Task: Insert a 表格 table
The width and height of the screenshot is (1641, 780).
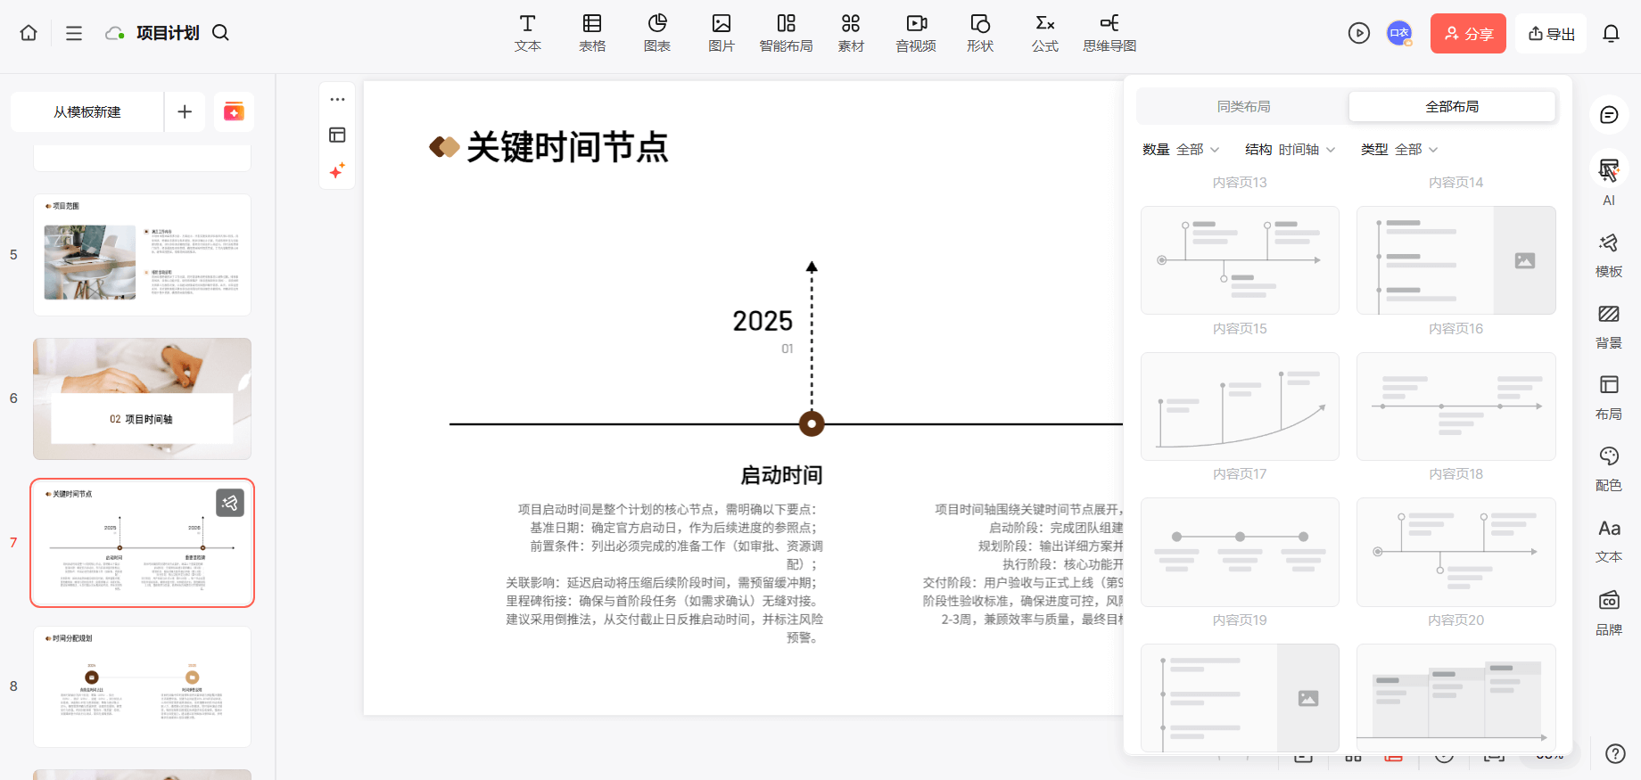Action: (592, 33)
